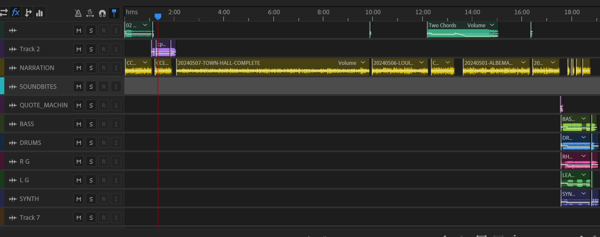
Task: Arm the DRUMS track for record
Action: (x=104, y=143)
